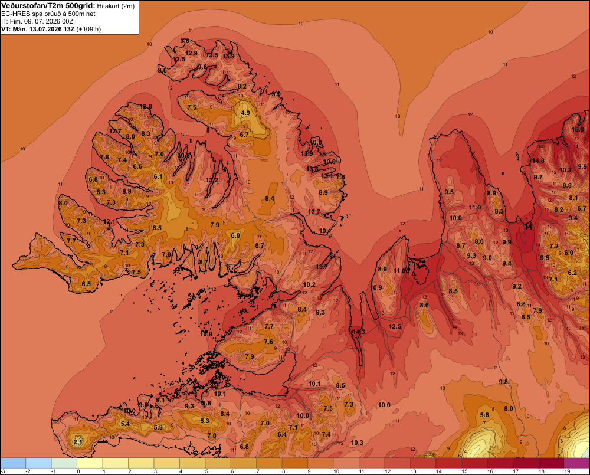Click the 'Veðurstofan/T2m 500grid:' title text
Image resolution: width=590 pixels, height=475 pixels.
[48, 5]
